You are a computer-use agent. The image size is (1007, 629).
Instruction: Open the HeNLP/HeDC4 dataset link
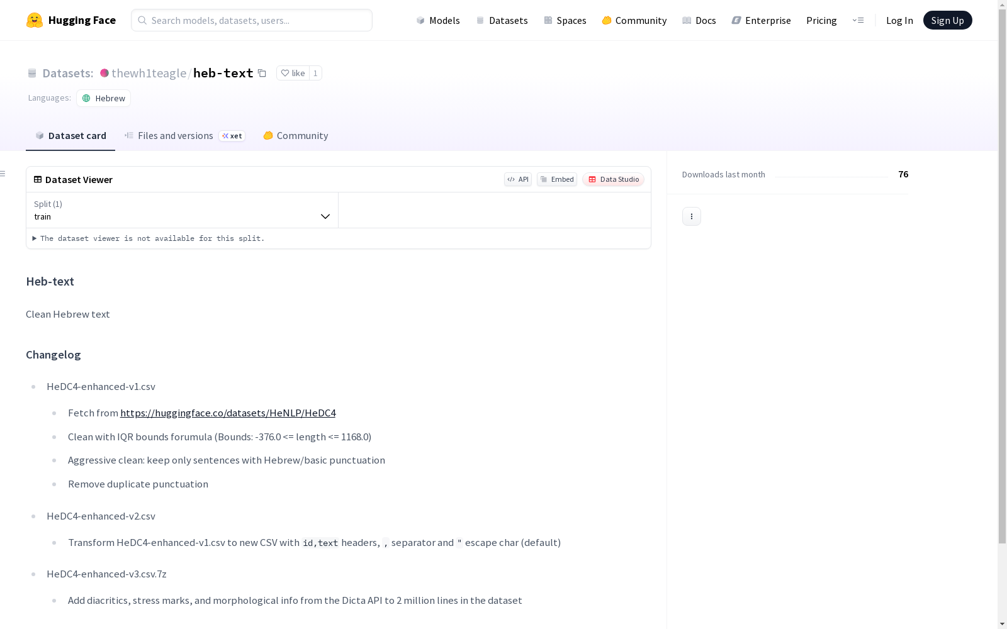click(x=228, y=413)
